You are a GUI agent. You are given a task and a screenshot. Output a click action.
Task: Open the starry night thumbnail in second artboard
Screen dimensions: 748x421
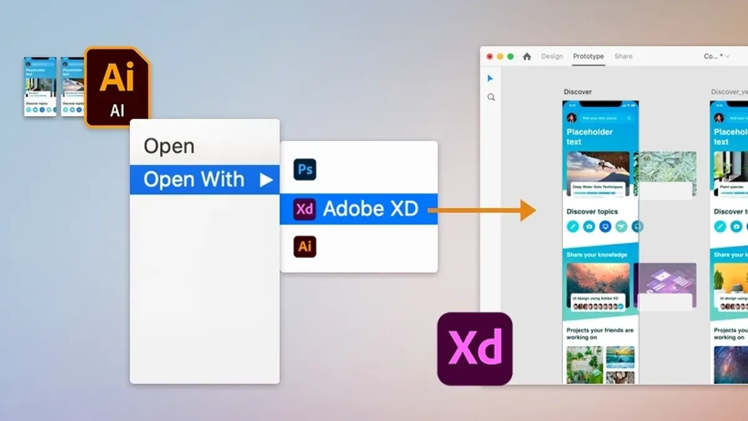(x=731, y=364)
